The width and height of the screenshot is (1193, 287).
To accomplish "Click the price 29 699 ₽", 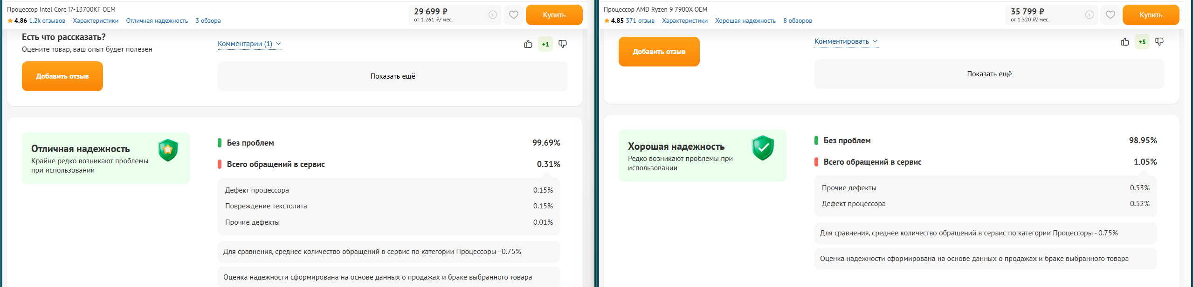I will pos(431,12).
